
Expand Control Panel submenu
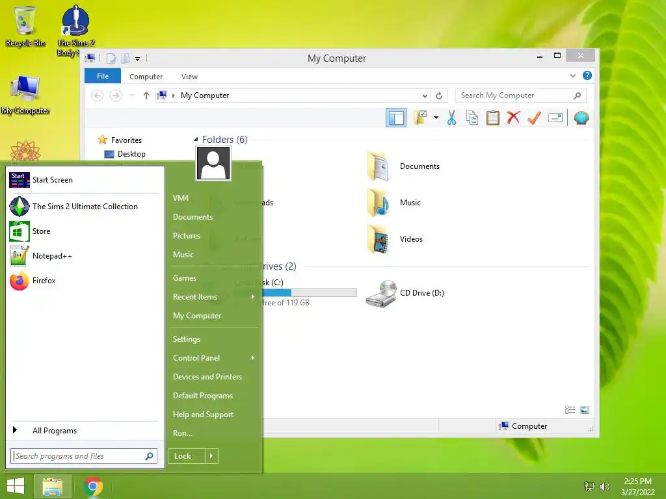(x=213, y=358)
